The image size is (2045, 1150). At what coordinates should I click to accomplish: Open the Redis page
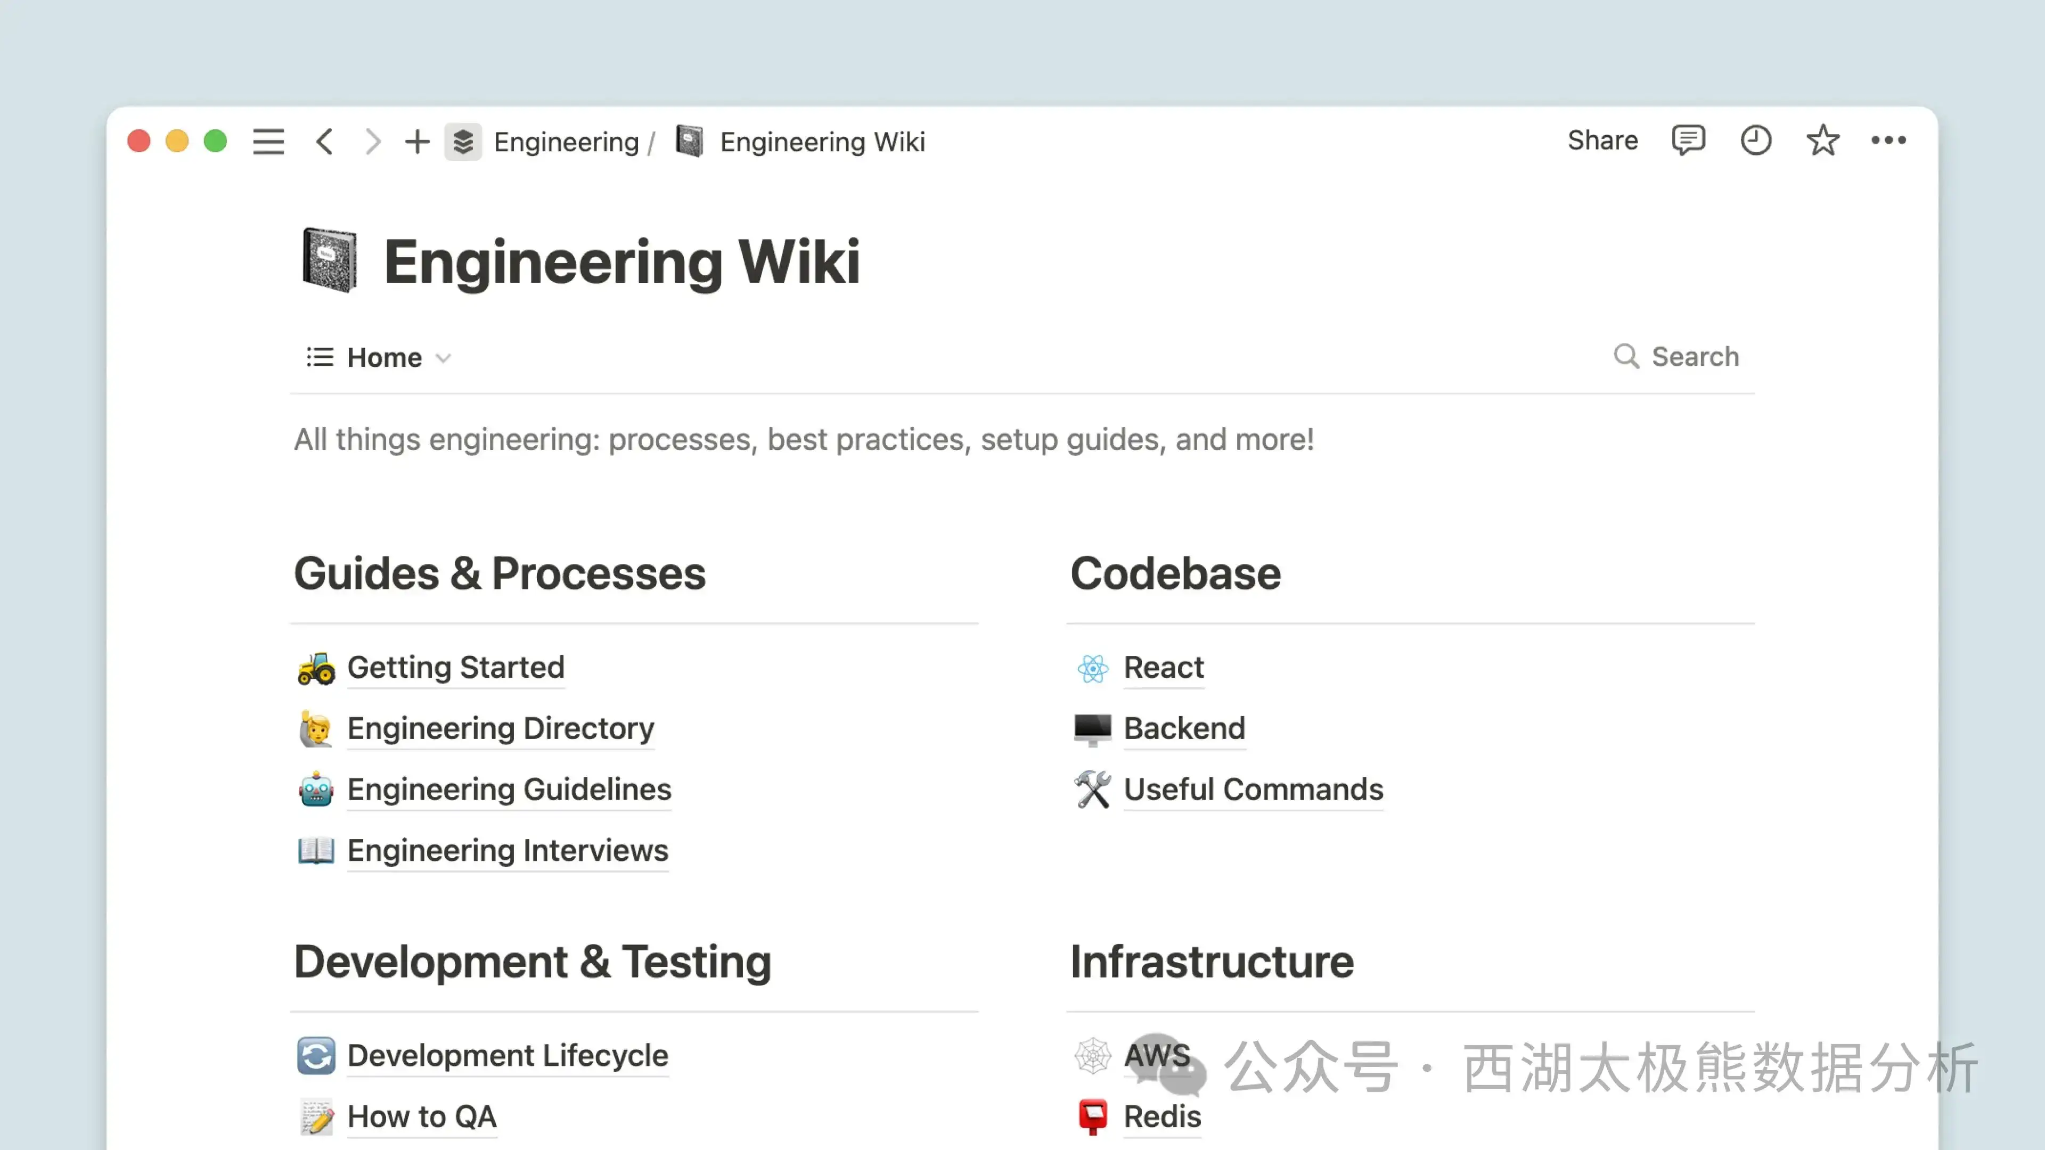click(x=1162, y=1116)
